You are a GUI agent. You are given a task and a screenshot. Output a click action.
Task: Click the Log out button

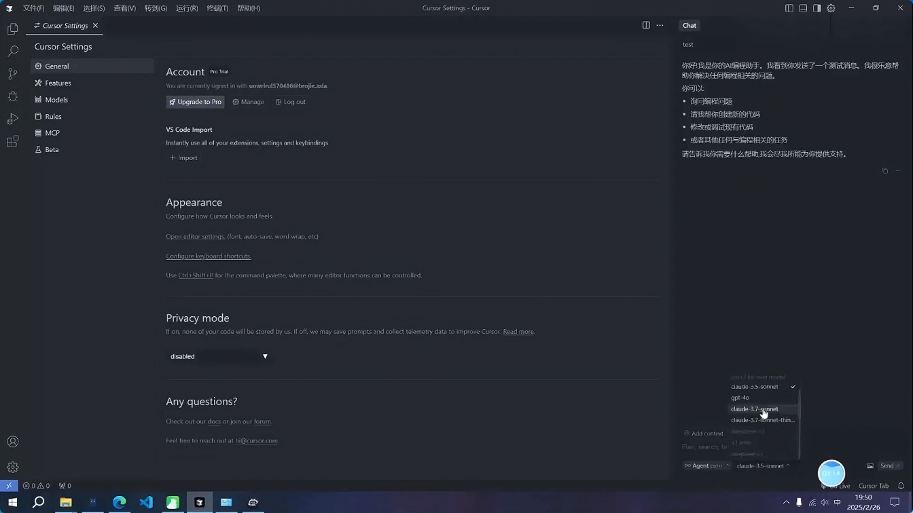pyautogui.click(x=291, y=102)
